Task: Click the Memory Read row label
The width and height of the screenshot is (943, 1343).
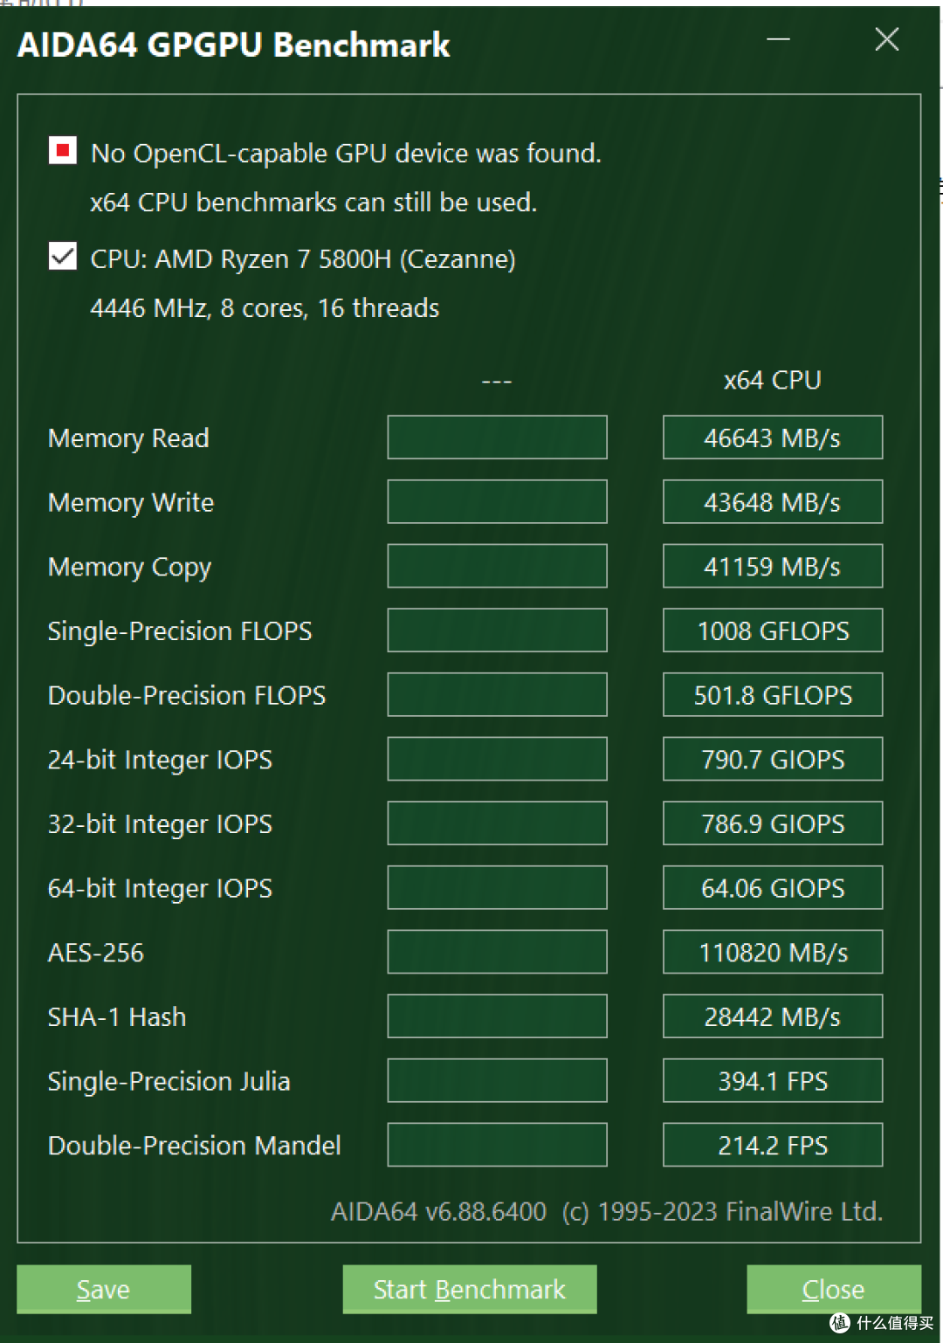Action: [128, 438]
